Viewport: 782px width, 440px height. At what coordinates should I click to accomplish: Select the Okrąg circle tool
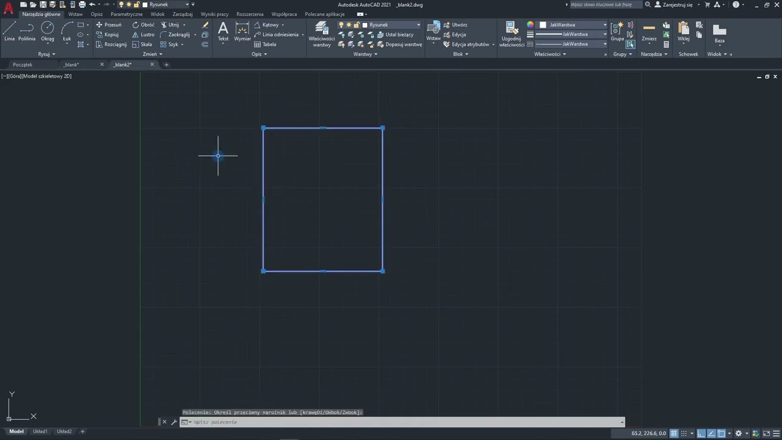[x=47, y=32]
